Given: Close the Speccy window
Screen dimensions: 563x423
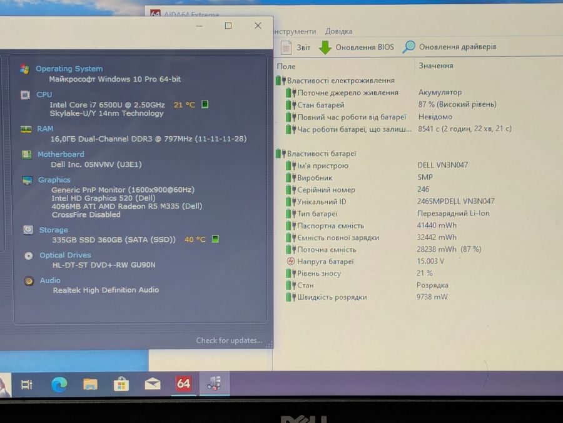Looking at the screenshot, I should pyautogui.click(x=258, y=26).
